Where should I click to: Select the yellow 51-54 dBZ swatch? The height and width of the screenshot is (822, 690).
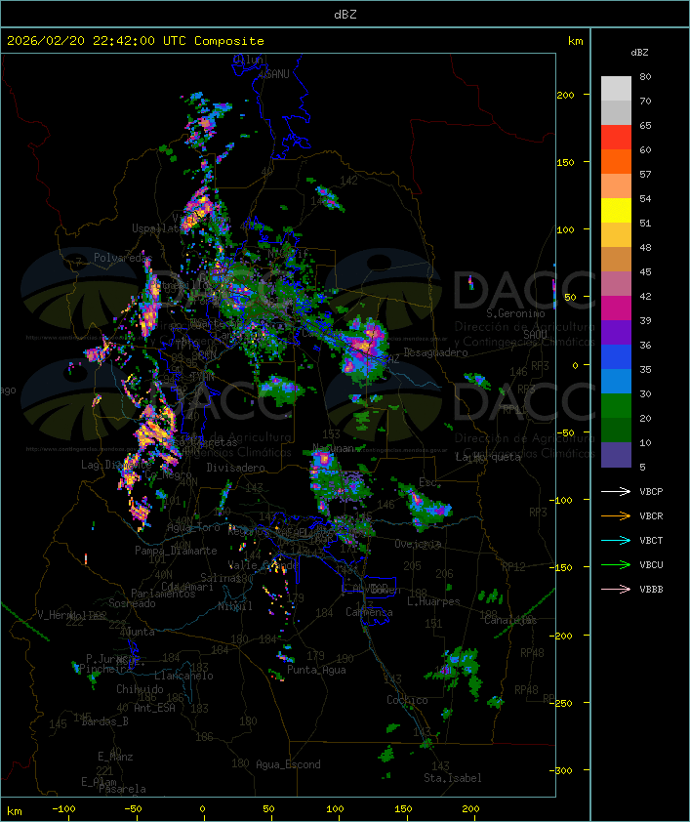click(x=616, y=210)
